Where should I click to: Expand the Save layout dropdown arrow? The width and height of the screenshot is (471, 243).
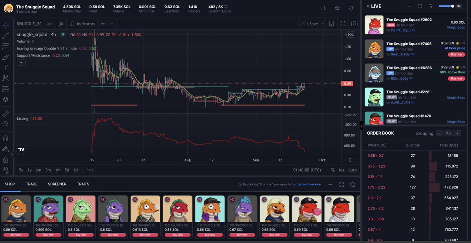(x=323, y=24)
